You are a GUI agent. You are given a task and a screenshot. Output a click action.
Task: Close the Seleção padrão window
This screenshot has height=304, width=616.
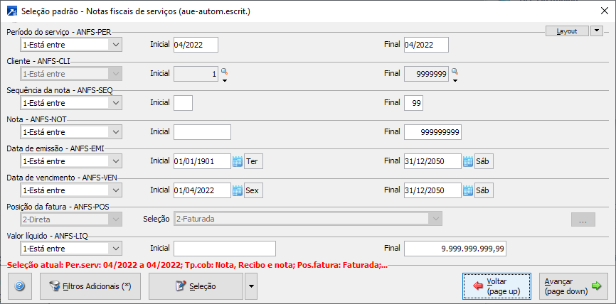click(x=604, y=11)
